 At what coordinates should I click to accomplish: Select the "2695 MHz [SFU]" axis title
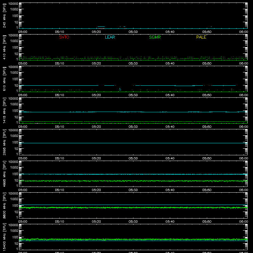coord(4,142)
